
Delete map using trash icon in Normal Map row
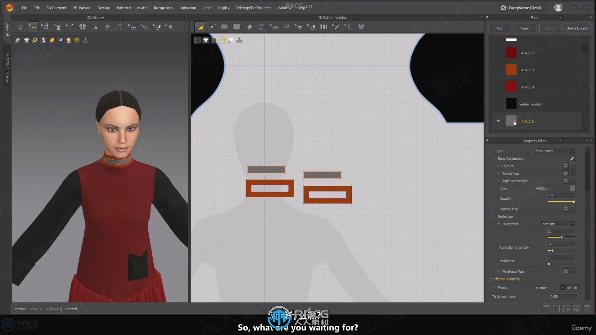(x=573, y=173)
